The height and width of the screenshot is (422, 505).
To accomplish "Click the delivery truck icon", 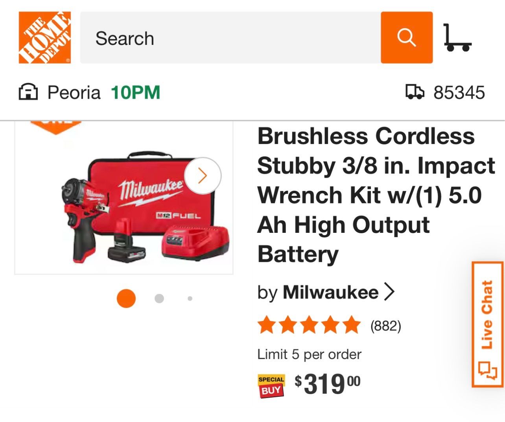I will pos(415,92).
